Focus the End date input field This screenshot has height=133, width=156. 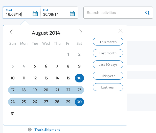(56, 14)
